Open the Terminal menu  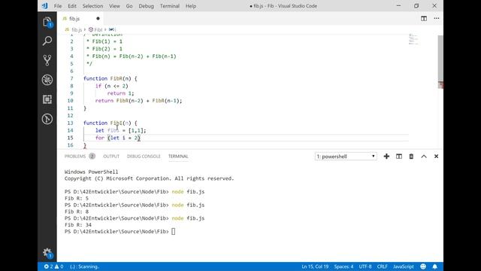(169, 6)
